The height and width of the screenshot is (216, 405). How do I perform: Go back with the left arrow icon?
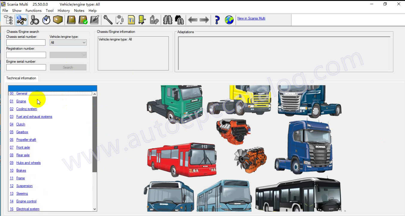192,20
